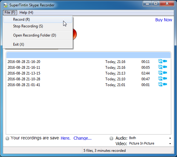Click the duration value 00:11
177x157 pixels.
click(145, 62)
